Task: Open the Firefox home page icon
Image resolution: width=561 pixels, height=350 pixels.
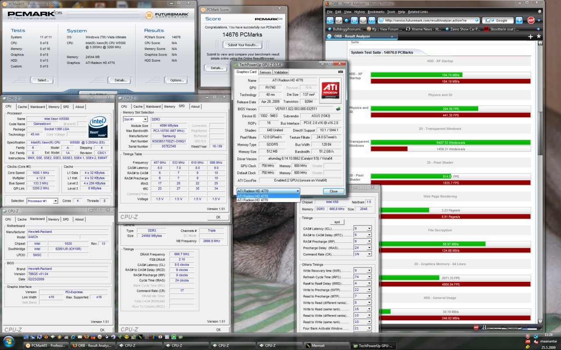Action: 372,21
